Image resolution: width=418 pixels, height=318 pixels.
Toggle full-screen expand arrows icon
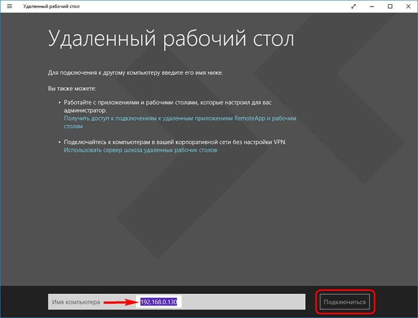coord(354,7)
